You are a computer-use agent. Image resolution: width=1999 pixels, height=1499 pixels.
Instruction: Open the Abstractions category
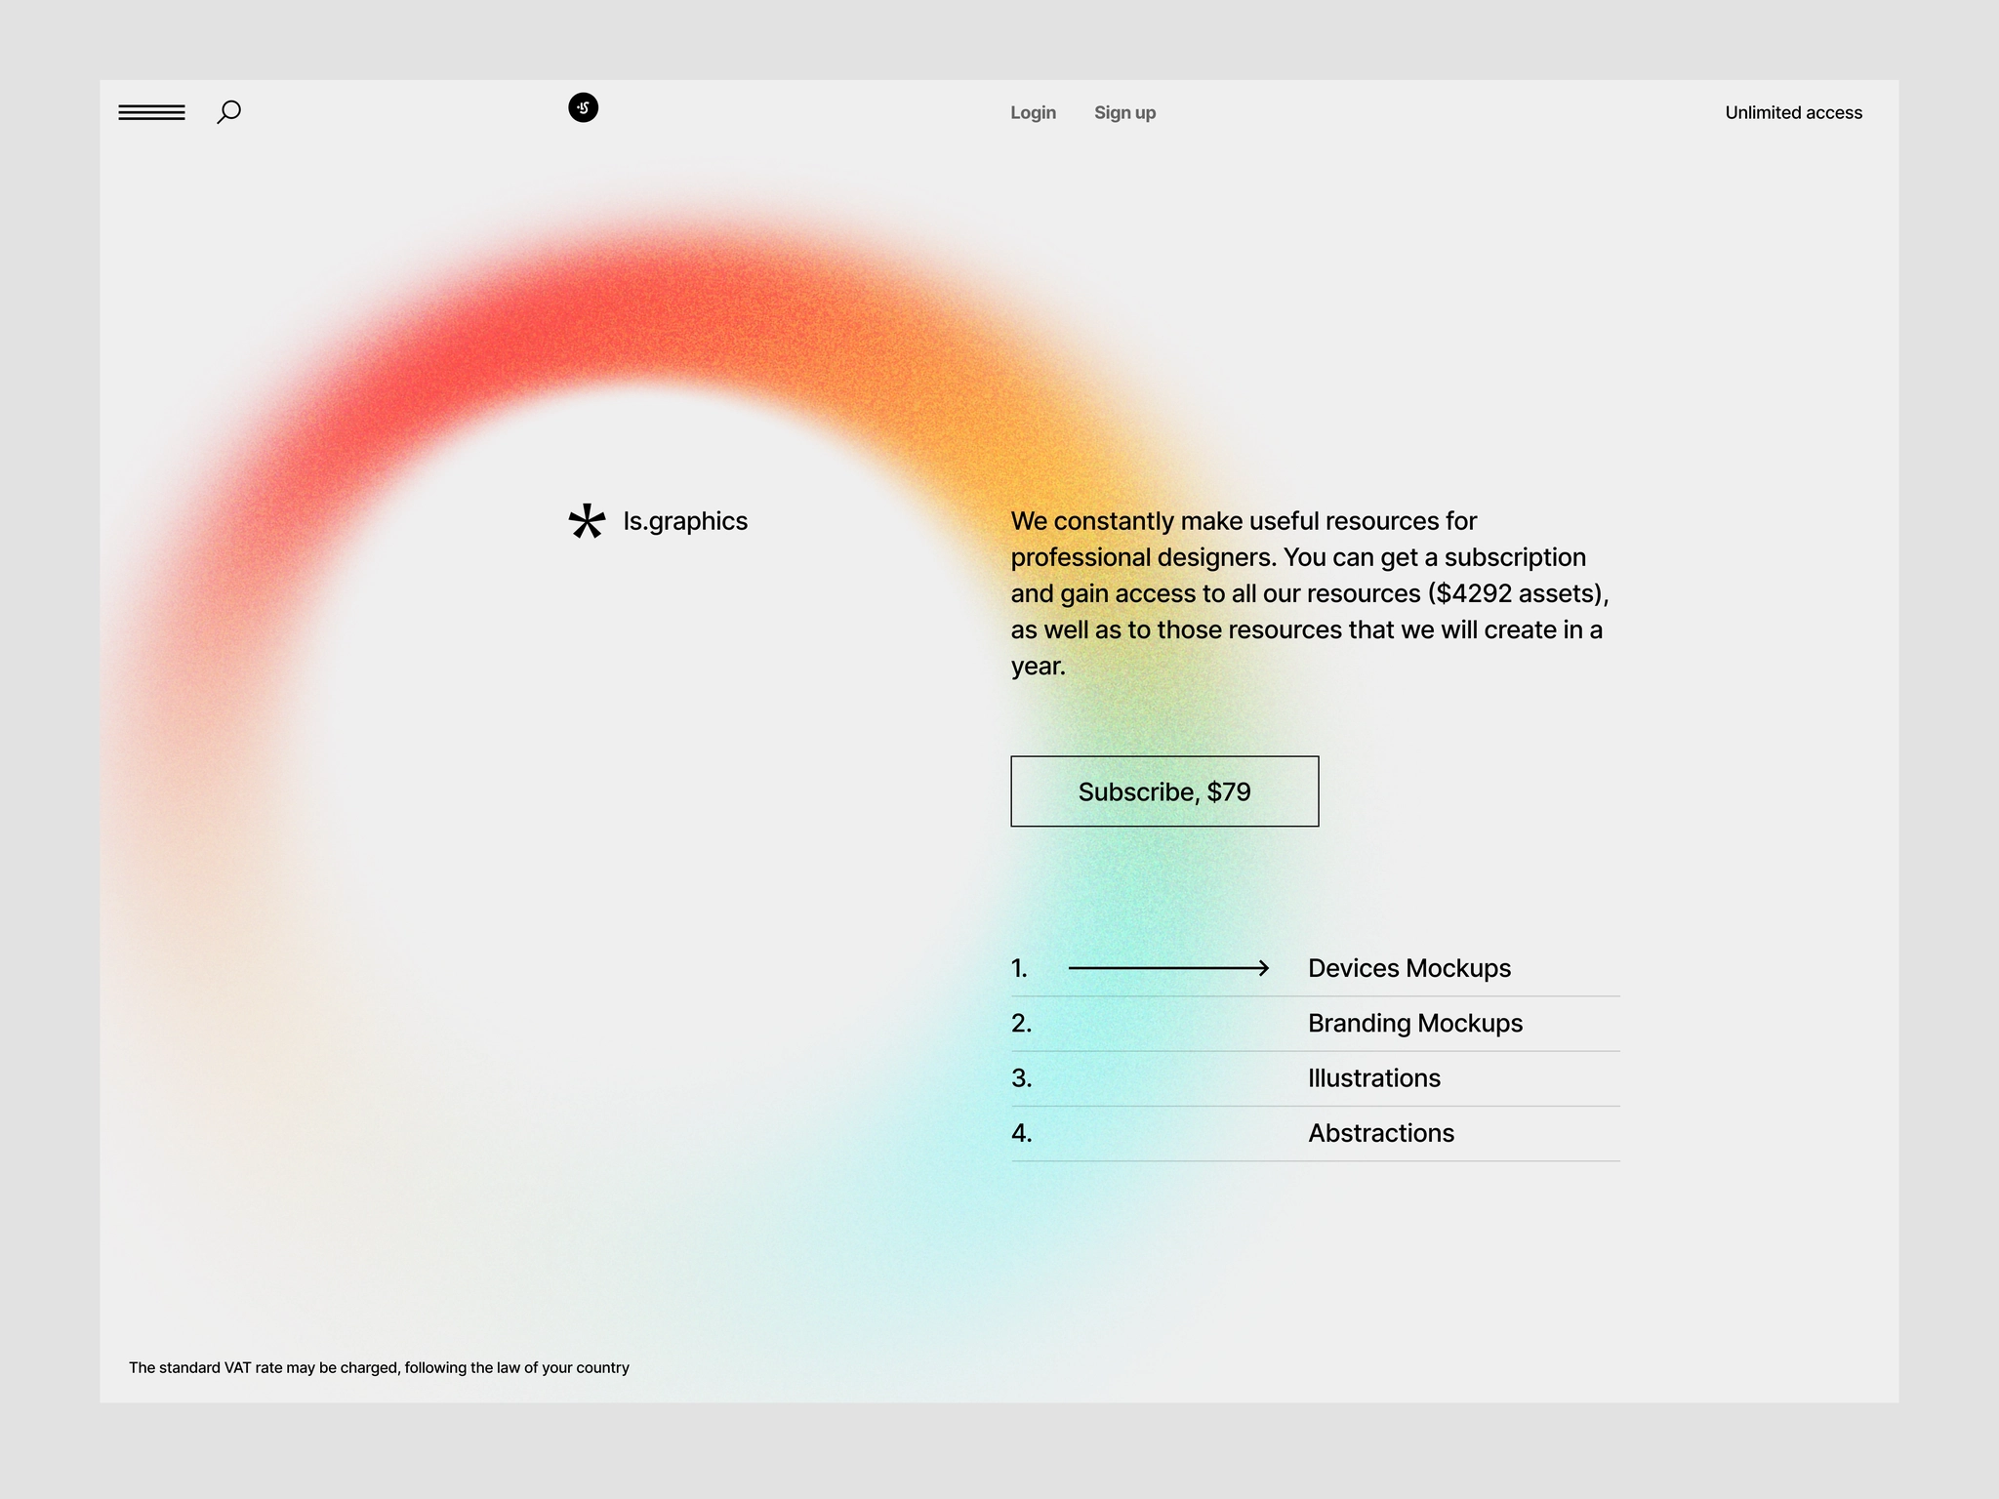click(1380, 1133)
